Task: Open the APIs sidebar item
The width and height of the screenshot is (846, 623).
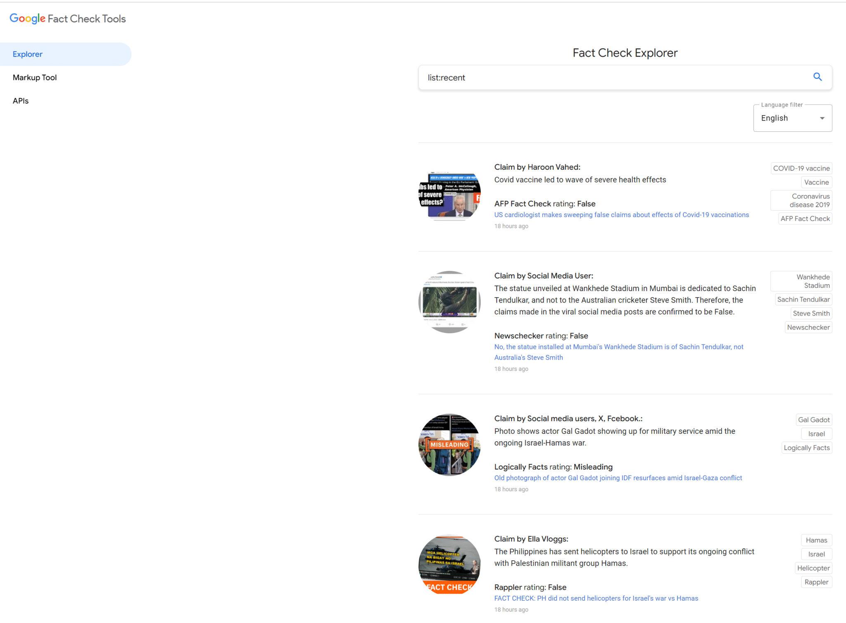Action: (x=21, y=101)
